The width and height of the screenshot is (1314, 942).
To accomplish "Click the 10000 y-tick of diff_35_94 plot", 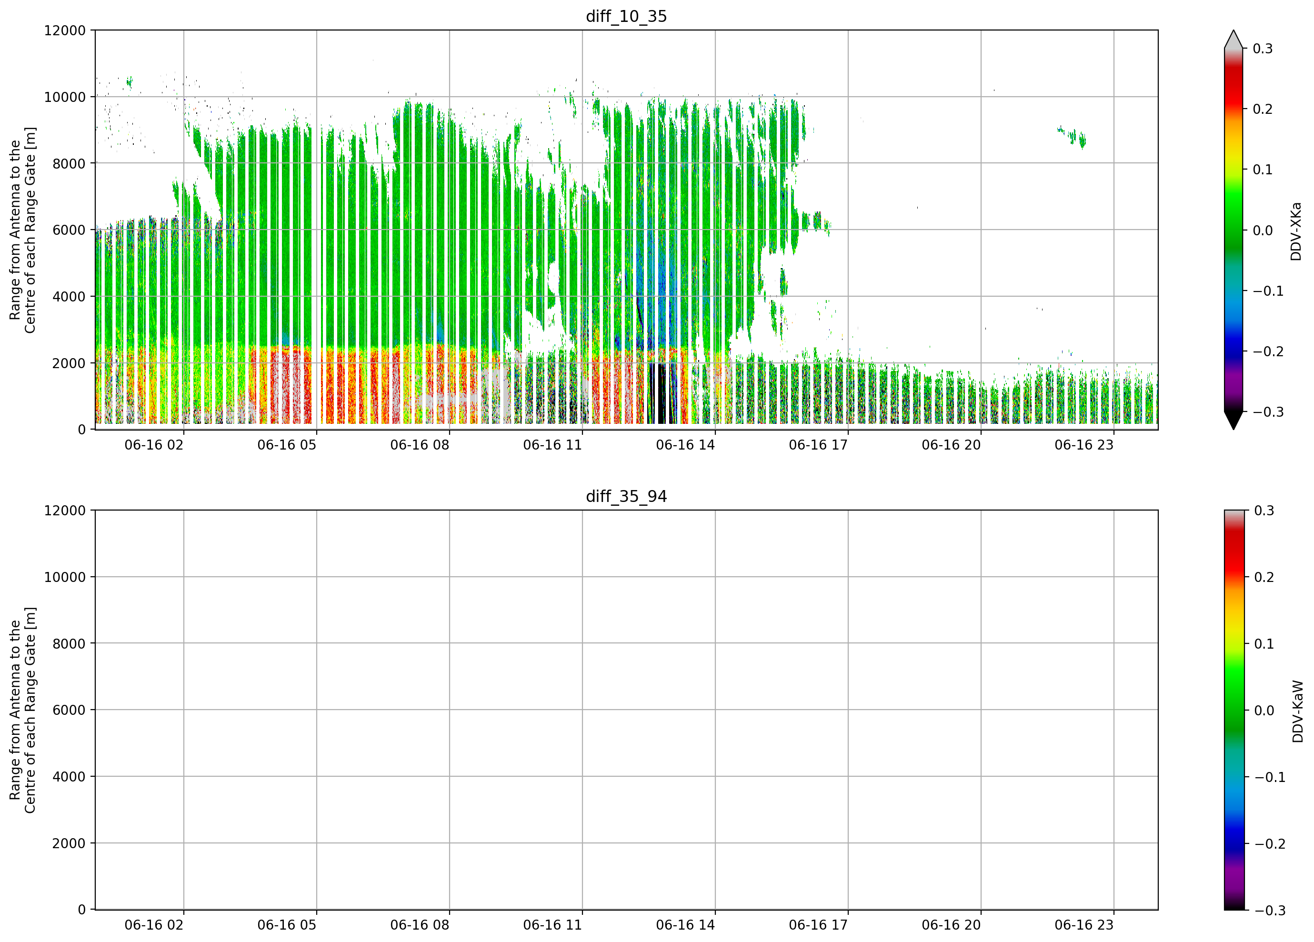I will tap(65, 577).
